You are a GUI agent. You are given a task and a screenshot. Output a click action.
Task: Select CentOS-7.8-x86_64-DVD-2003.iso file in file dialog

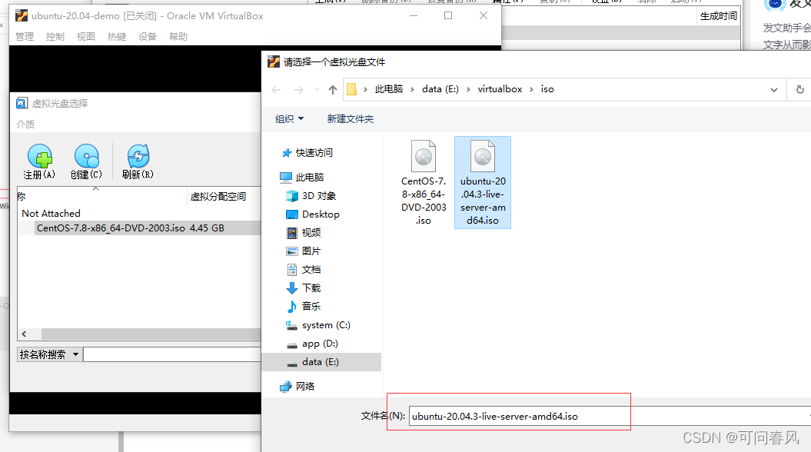pos(424,182)
